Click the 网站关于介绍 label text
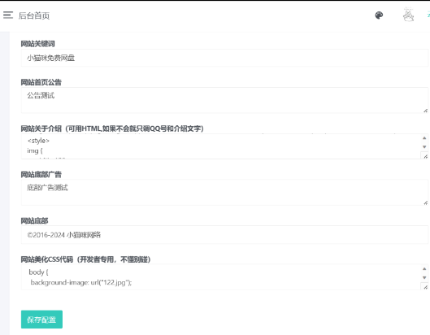This screenshot has height=335, width=430. click(112, 128)
